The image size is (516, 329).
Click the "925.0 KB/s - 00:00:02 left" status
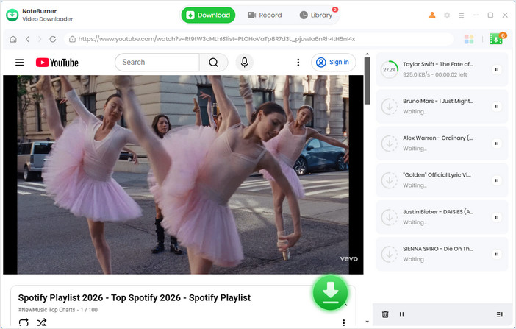(434, 75)
